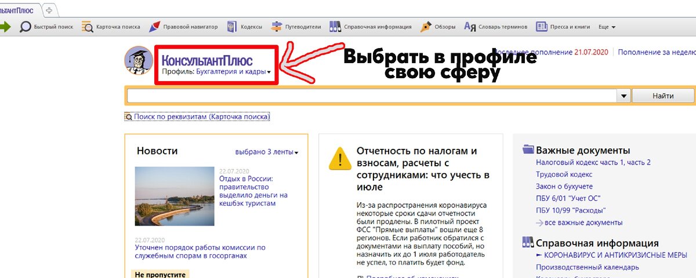696x278 pixels.
Task: Open Пополнение за неделю link
Action: (657, 52)
